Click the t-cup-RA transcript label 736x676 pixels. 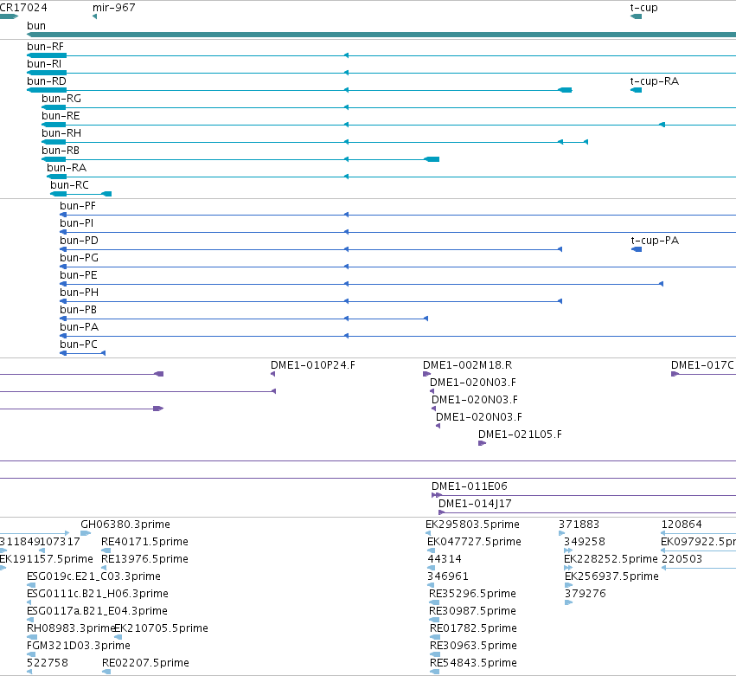[655, 81]
